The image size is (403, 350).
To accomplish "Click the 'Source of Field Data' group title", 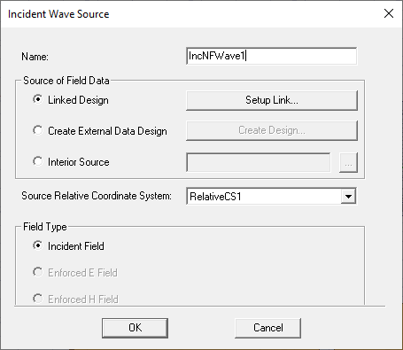I will point(66,81).
